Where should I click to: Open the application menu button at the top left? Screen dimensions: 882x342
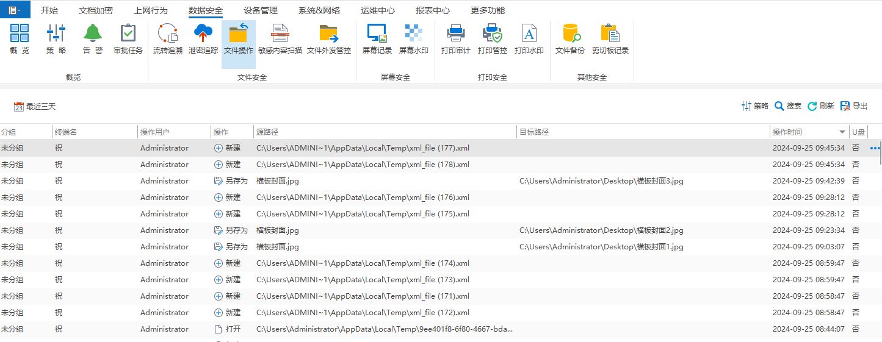point(15,10)
